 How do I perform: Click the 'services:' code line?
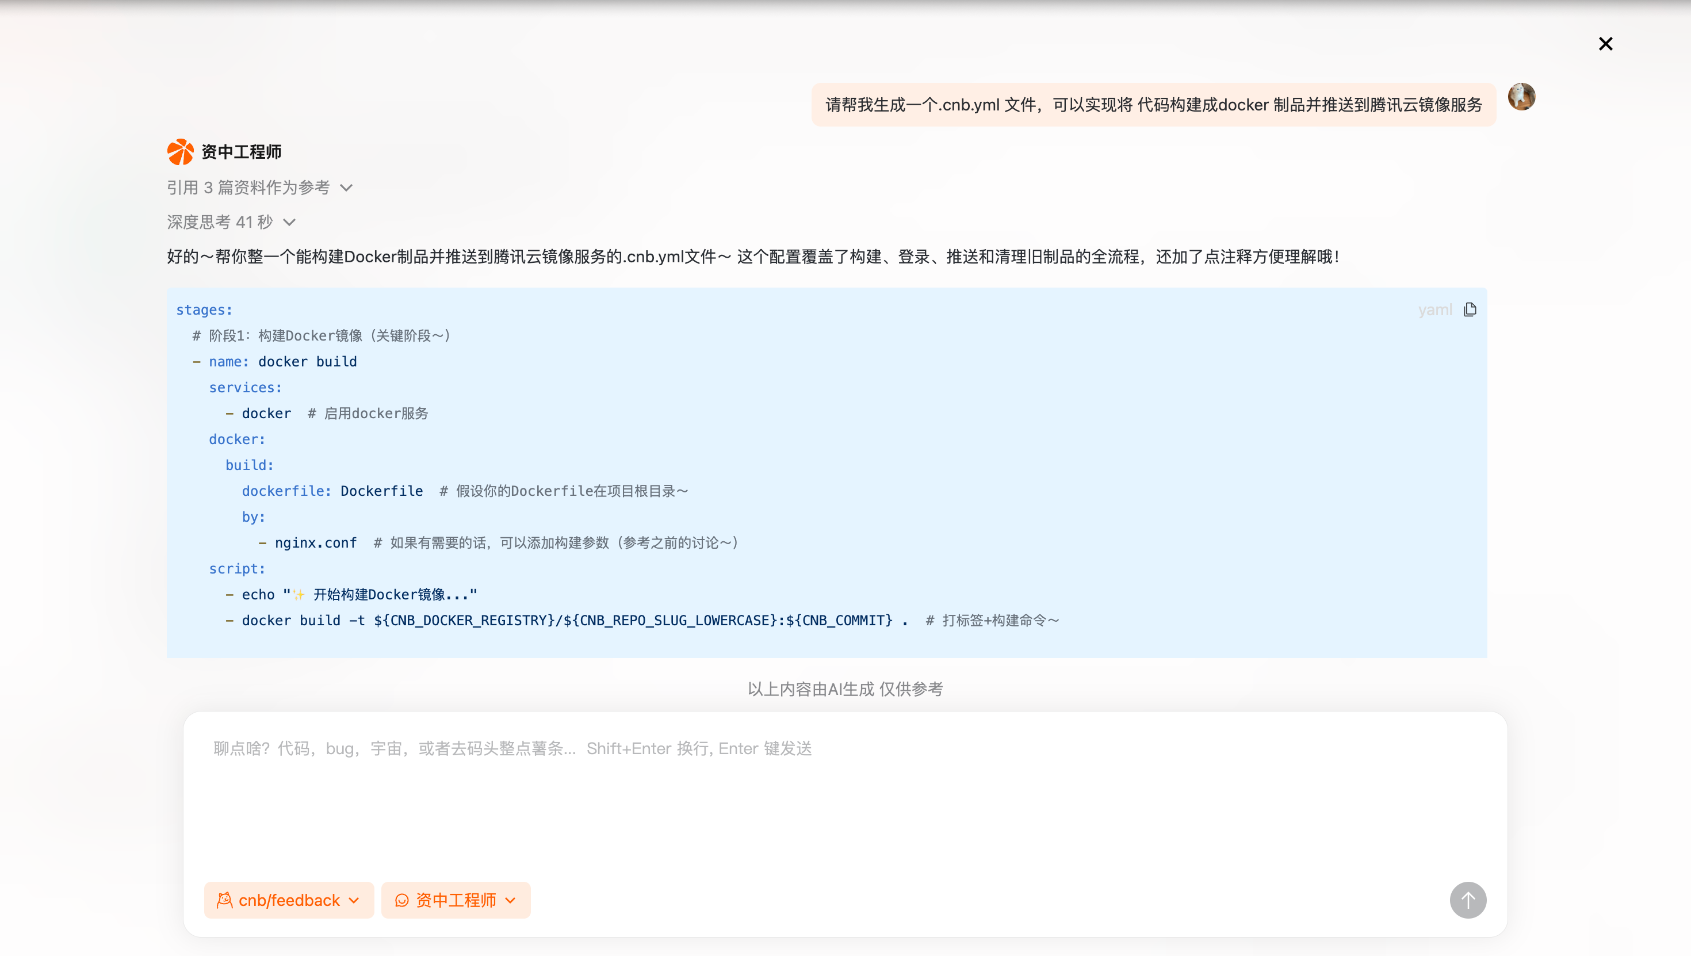click(x=246, y=387)
